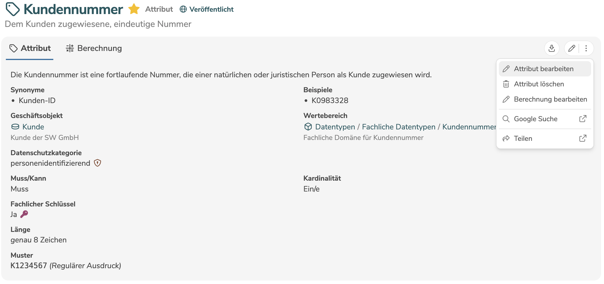
Task: Click the external link icon next to Teilen
Action: [583, 138]
